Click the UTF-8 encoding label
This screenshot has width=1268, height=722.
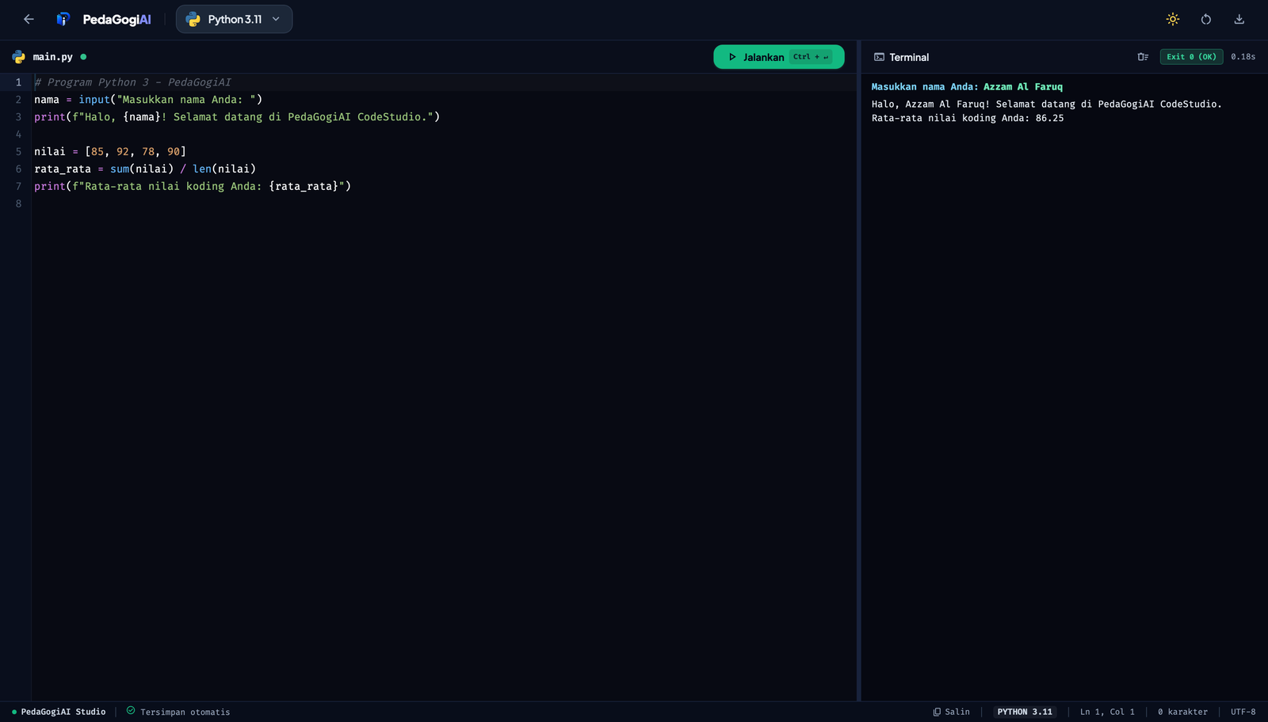(1243, 712)
